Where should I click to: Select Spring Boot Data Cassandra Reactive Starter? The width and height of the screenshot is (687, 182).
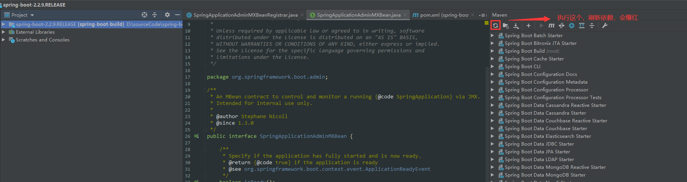point(555,105)
